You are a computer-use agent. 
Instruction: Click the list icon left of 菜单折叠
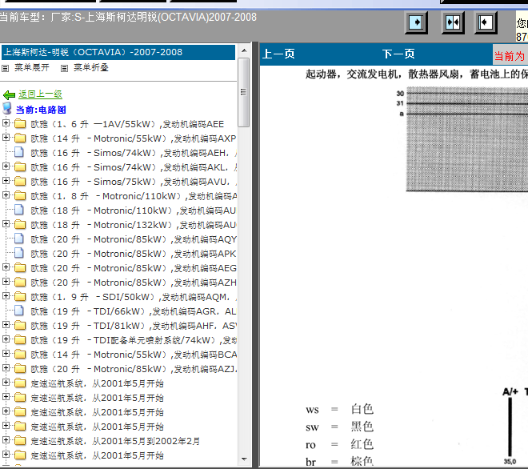[x=64, y=68]
